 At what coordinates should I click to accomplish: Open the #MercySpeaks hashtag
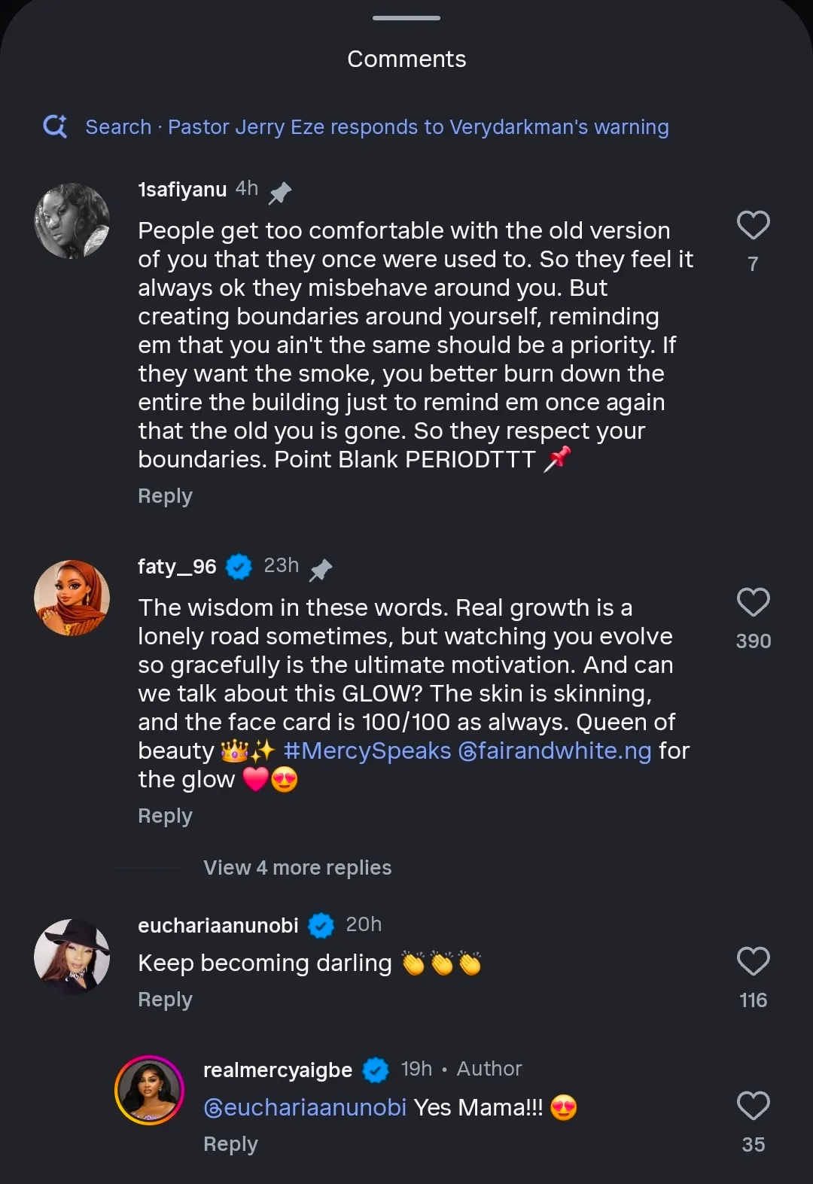[x=367, y=750]
